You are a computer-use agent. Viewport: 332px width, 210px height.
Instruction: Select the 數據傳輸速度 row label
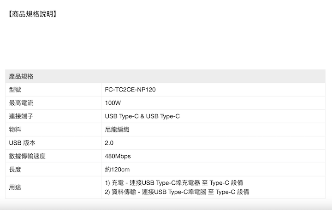27,156
